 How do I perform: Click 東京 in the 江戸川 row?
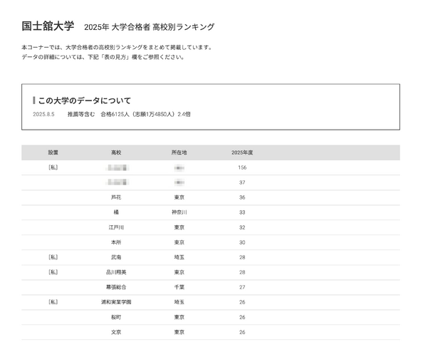click(x=179, y=227)
